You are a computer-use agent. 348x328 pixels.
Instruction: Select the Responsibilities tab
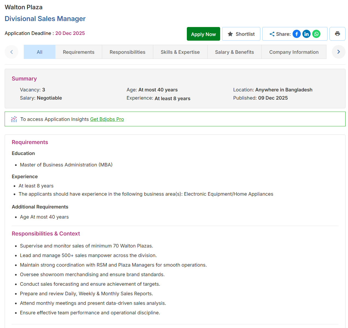tap(127, 52)
